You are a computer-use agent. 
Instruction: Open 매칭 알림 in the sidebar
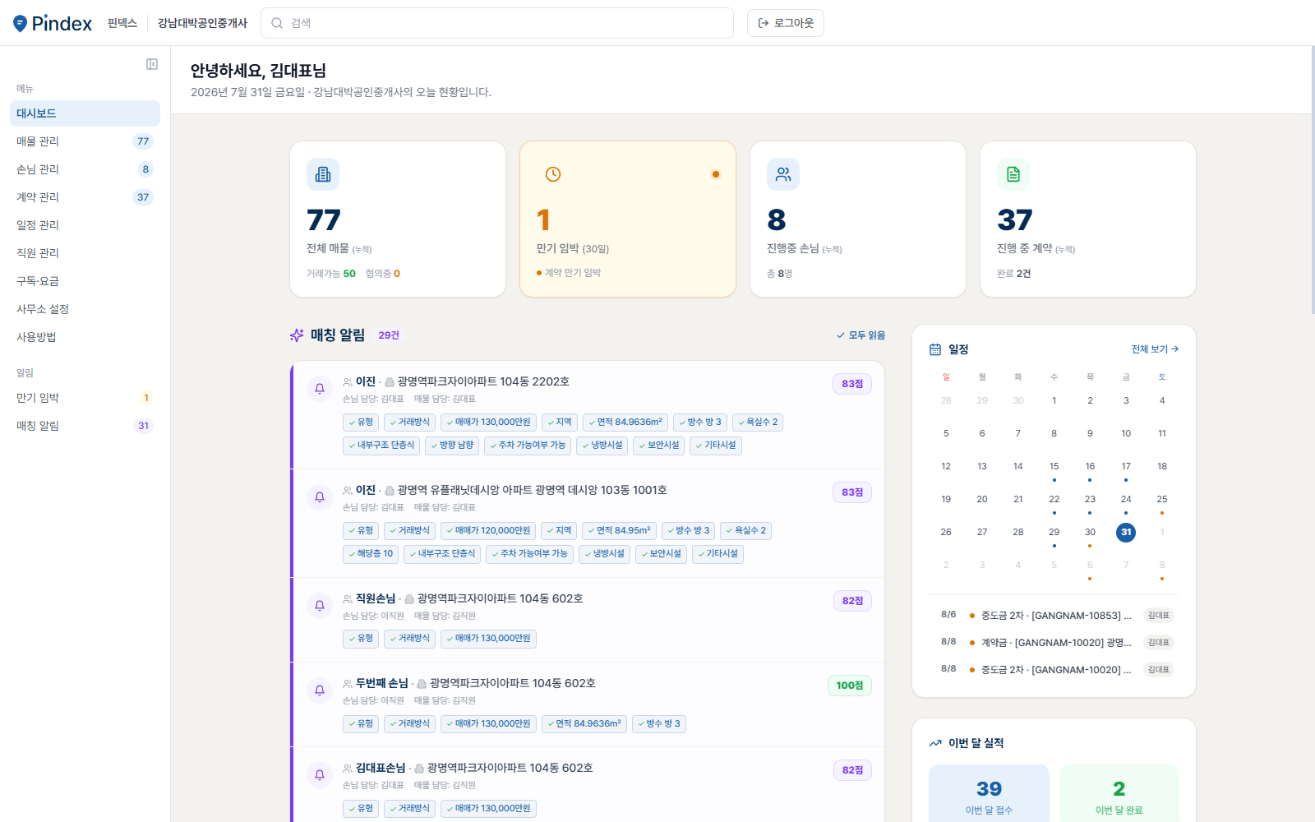point(85,426)
